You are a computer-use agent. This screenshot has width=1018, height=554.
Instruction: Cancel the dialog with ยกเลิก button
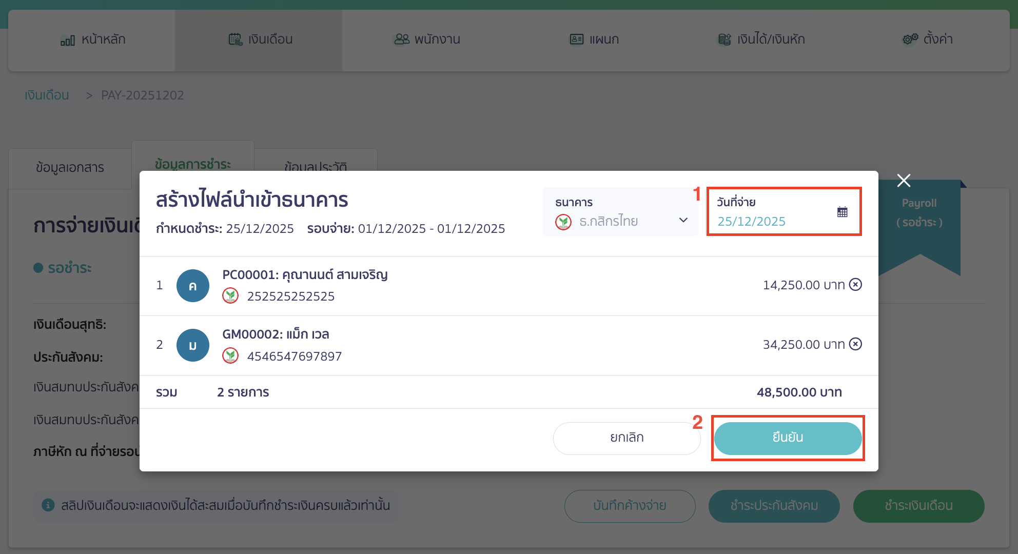[626, 438]
